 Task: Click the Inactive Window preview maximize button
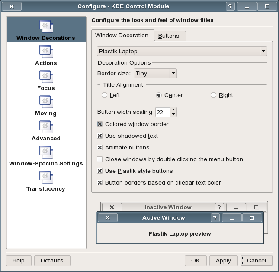pos(256,207)
